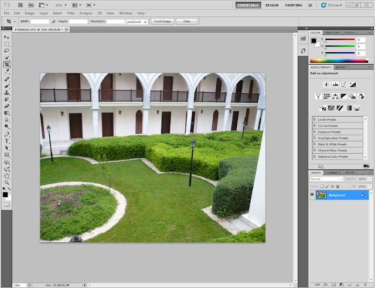Toggle lock transparent pixels

(x=322, y=187)
